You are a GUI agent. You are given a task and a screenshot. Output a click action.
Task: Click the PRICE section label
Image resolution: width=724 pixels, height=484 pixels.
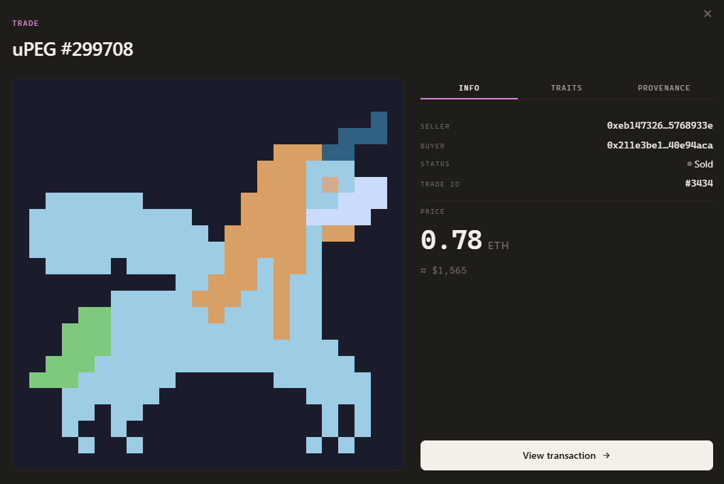point(432,212)
